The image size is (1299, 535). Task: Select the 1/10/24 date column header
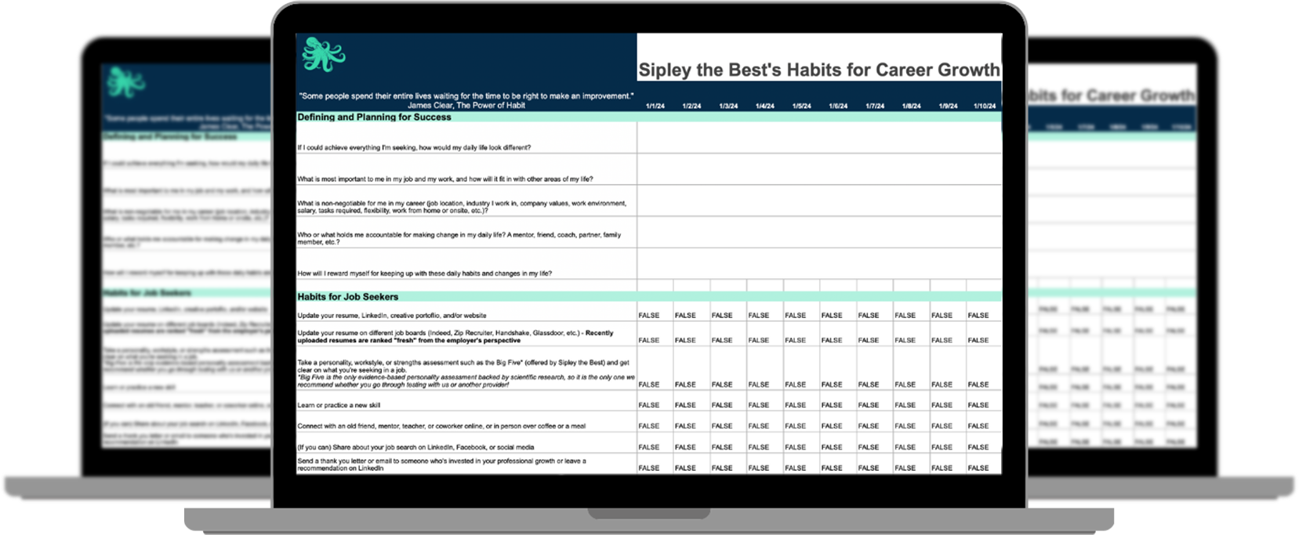985,107
